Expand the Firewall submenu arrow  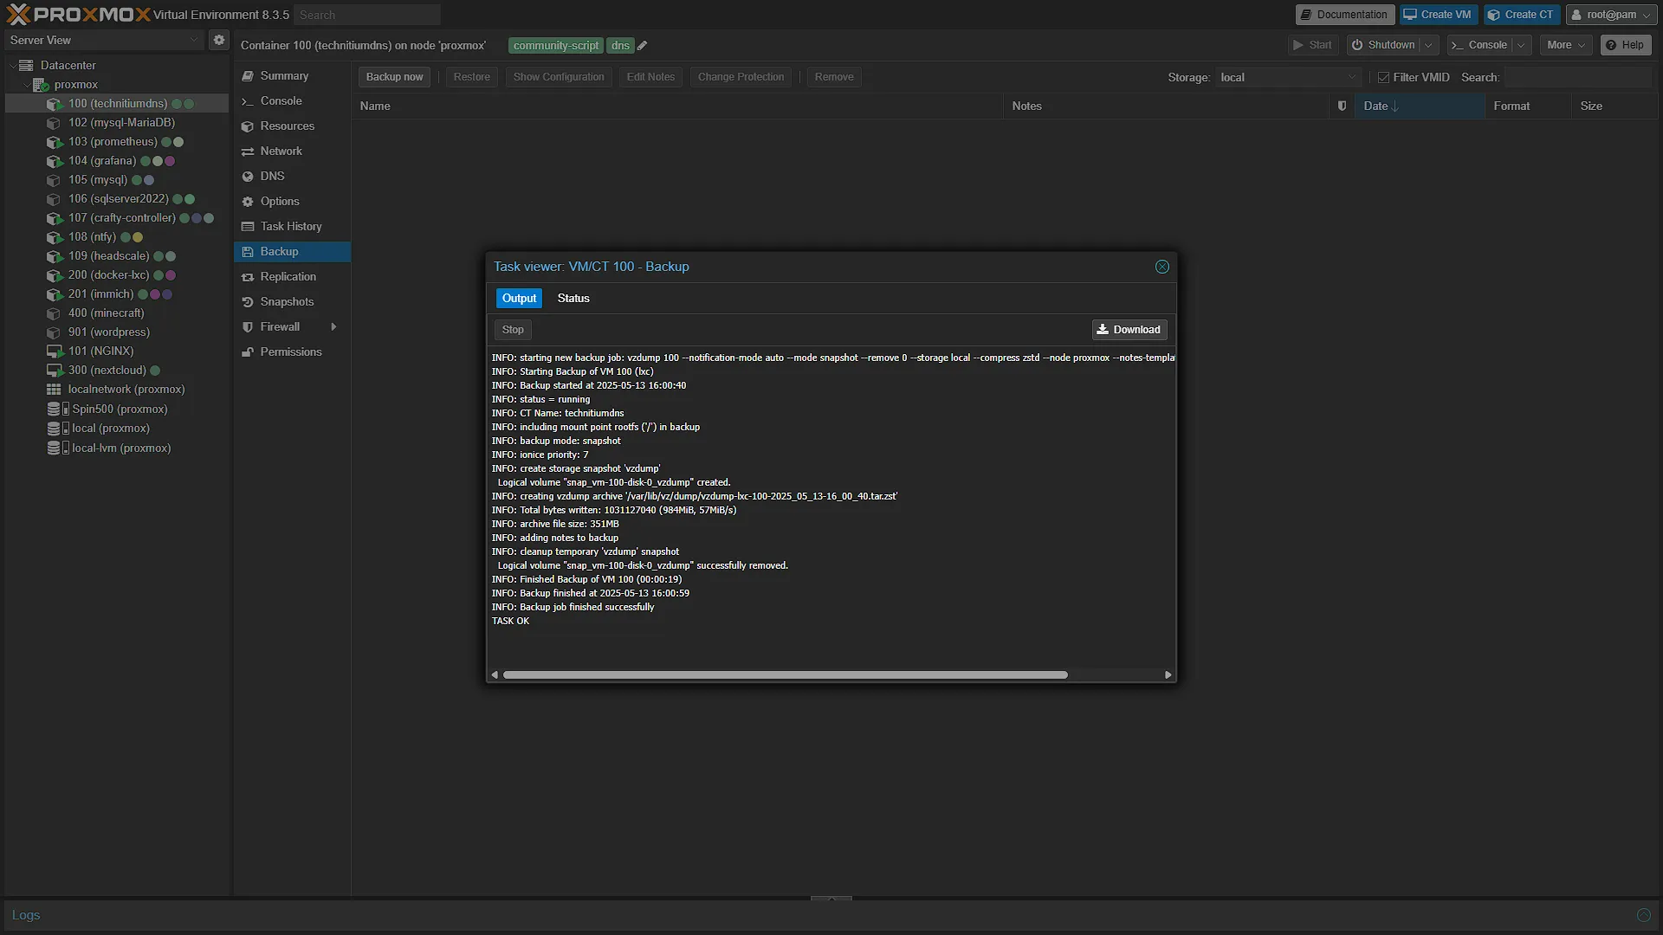point(333,327)
